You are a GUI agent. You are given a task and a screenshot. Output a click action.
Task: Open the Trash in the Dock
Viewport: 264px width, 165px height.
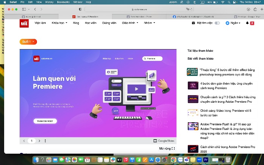coord(228,159)
